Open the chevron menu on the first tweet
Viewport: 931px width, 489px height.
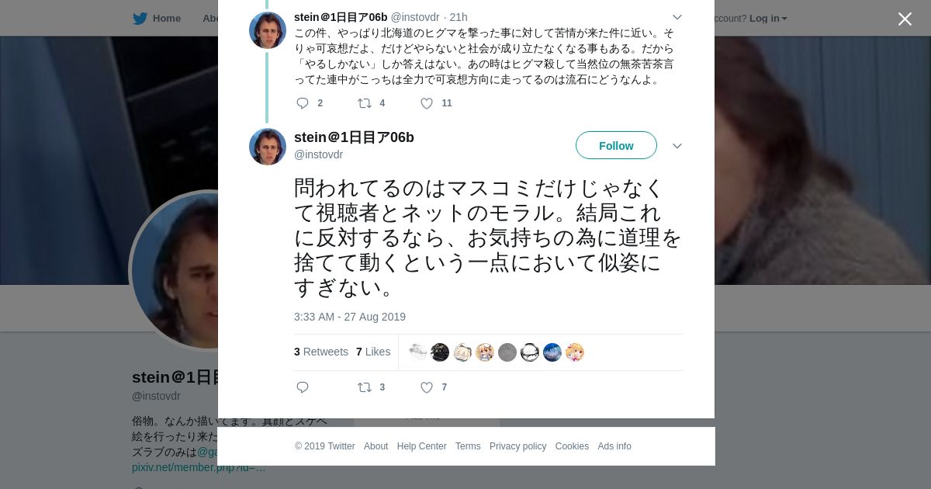click(677, 17)
